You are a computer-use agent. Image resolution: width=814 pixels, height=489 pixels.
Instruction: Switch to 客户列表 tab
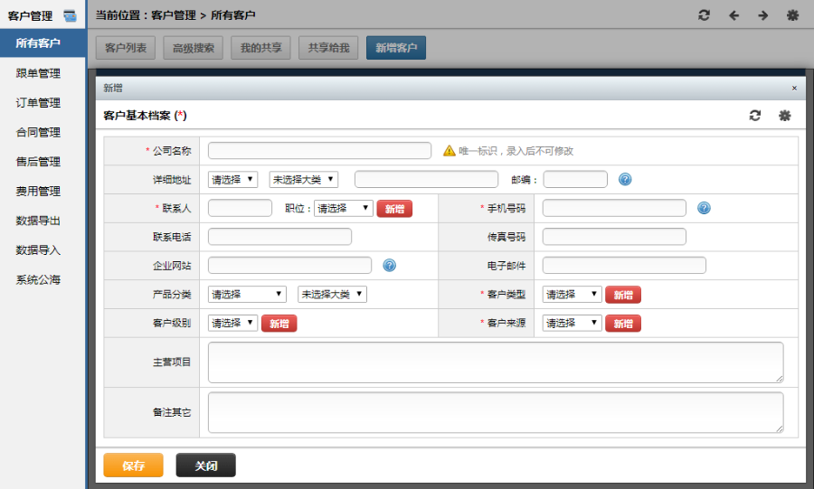coord(126,48)
